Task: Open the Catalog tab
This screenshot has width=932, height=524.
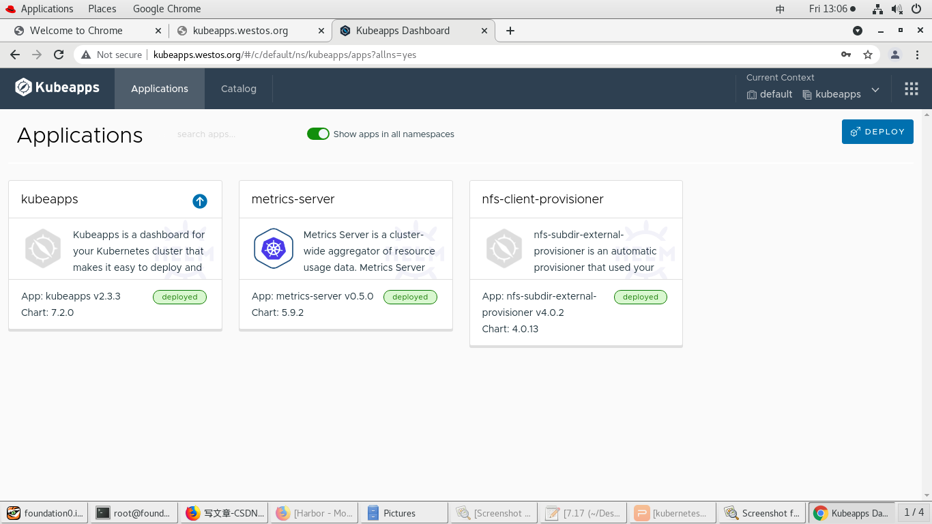Action: tap(239, 89)
